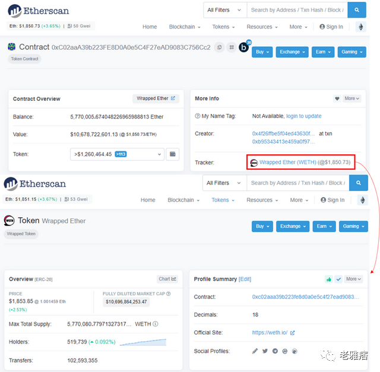Open the Gaming dropdown on the Token page
The height and width of the screenshot is (372, 380).
point(353,226)
